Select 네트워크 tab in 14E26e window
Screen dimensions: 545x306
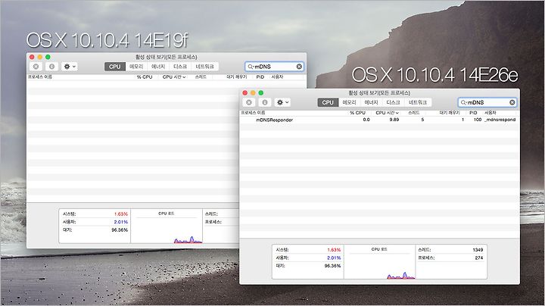(x=418, y=102)
